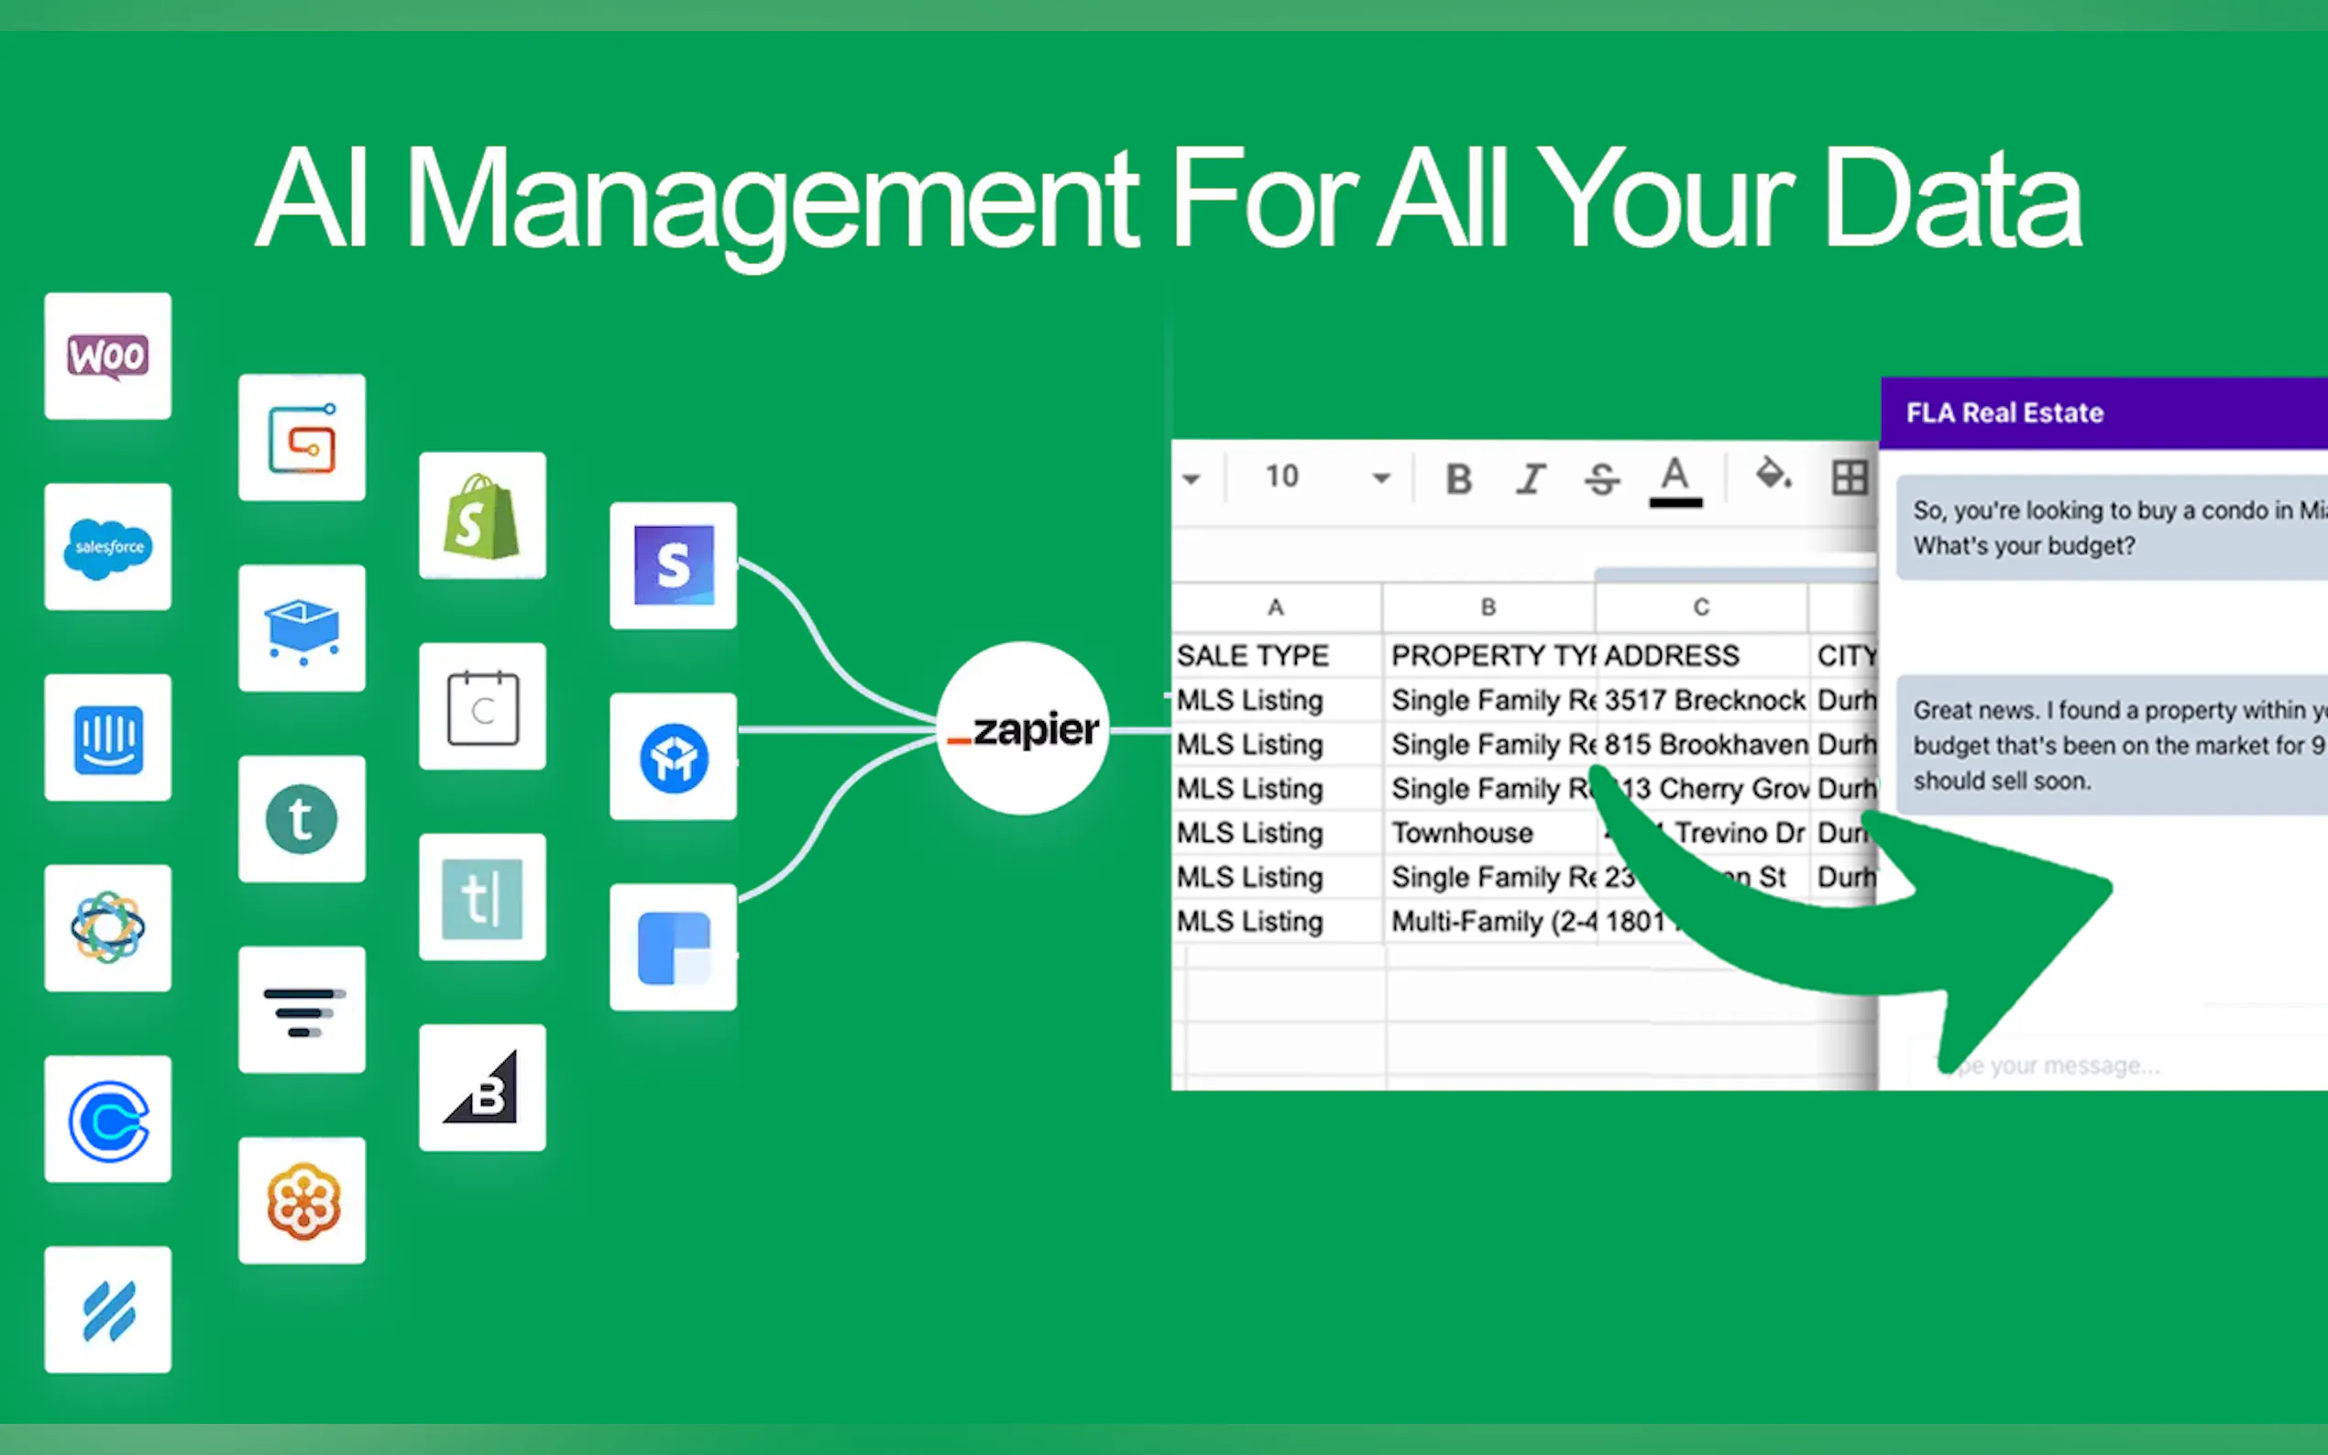Click the blue rounded squares icon
The image size is (2328, 1455).
pyautogui.click(x=674, y=946)
